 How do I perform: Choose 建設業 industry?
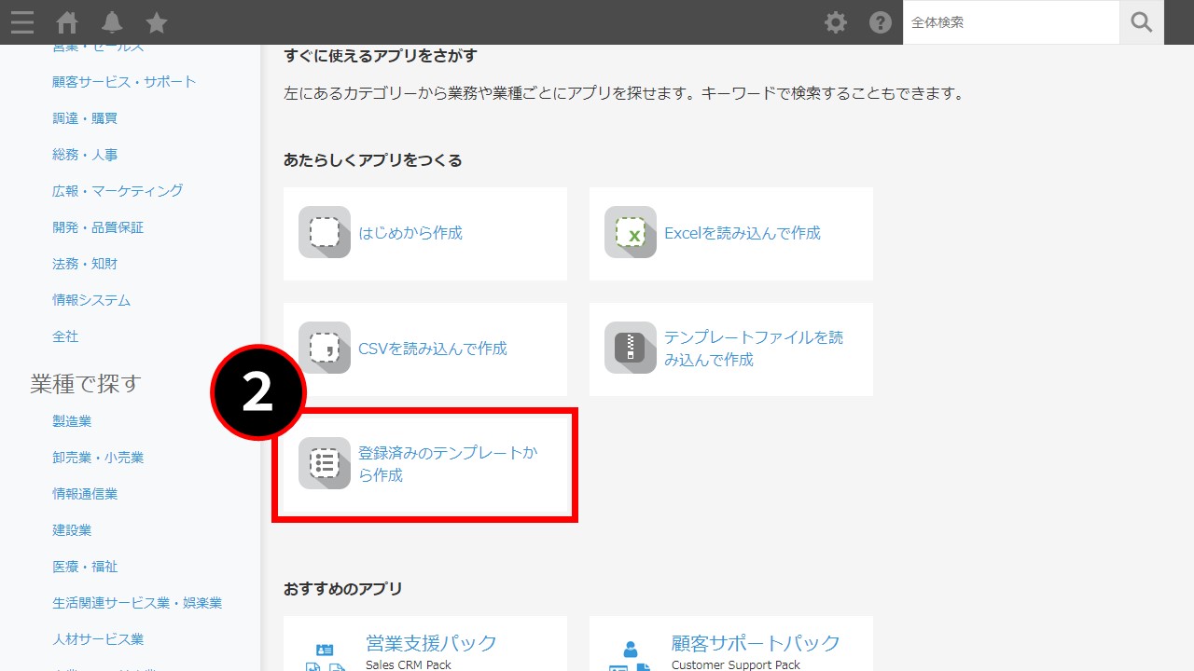(x=72, y=530)
